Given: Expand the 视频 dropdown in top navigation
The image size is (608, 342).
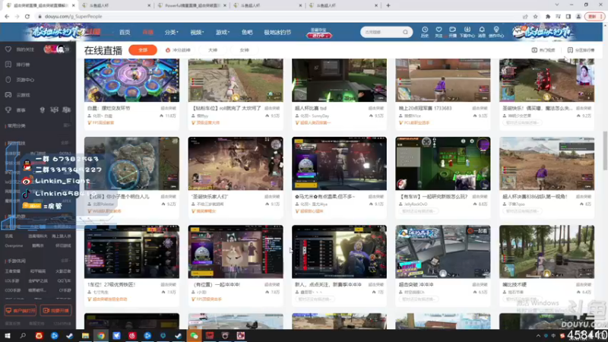Looking at the screenshot, I should tap(197, 32).
